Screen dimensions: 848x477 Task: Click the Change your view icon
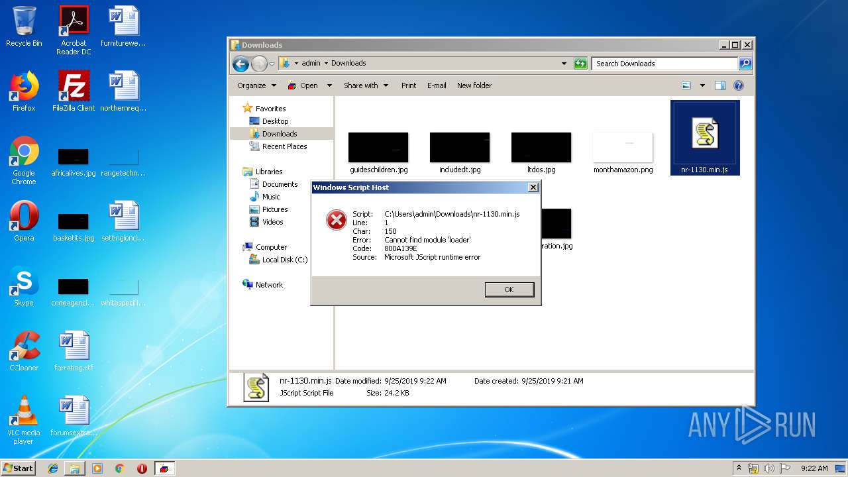(x=686, y=85)
